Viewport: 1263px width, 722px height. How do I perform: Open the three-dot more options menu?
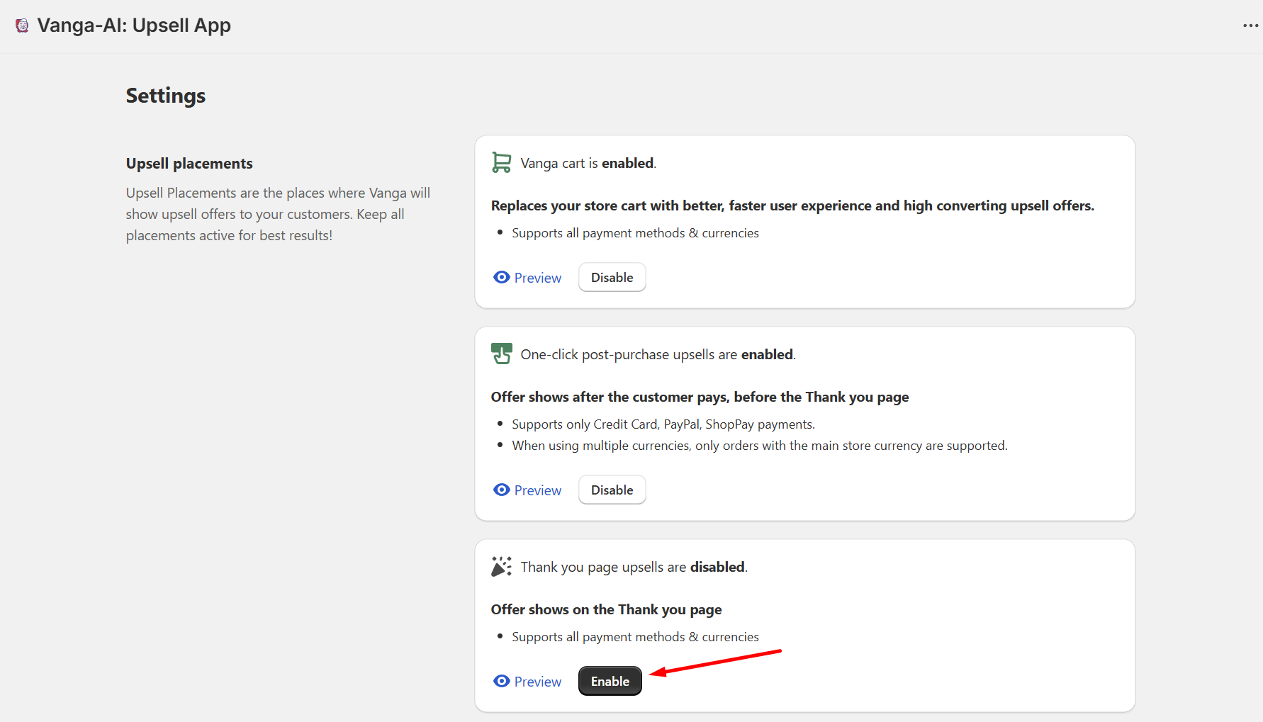pyautogui.click(x=1250, y=26)
